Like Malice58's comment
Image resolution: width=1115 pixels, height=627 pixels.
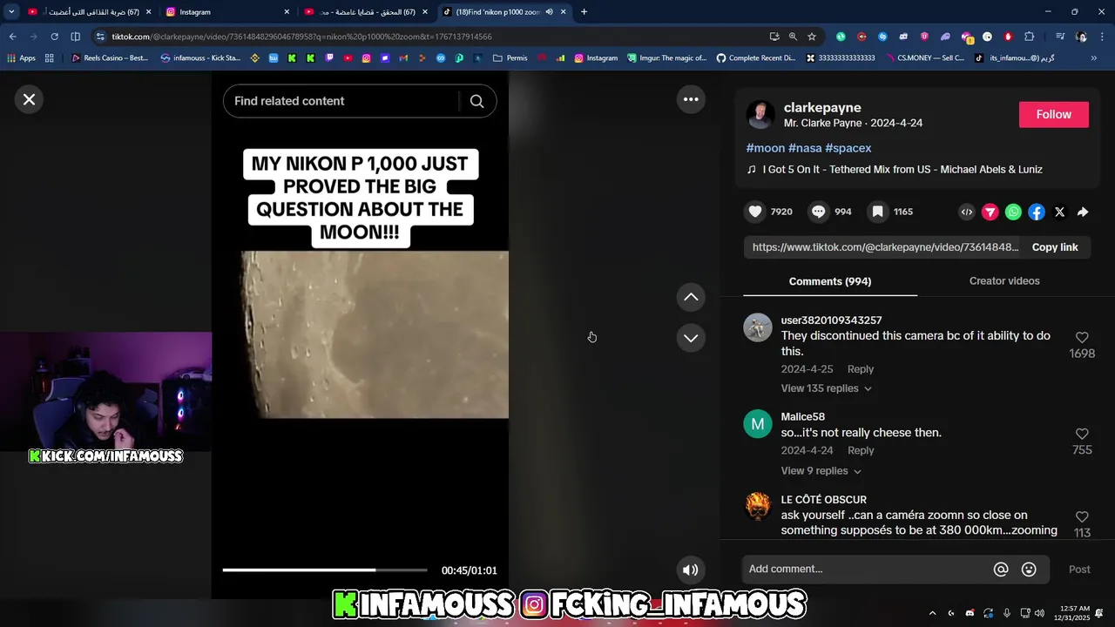[1082, 434]
